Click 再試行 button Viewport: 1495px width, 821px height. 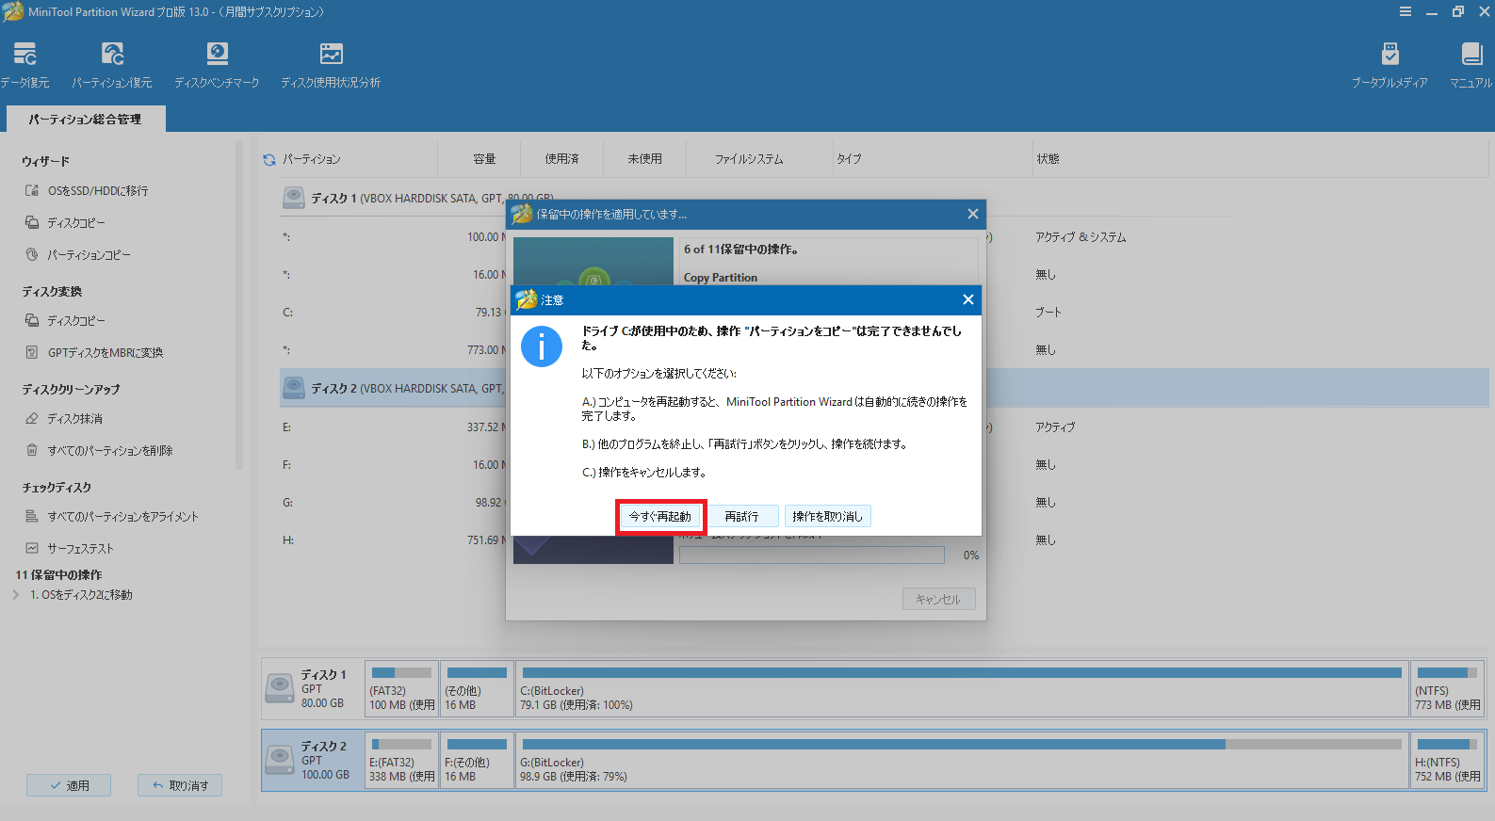[x=742, y=516]
